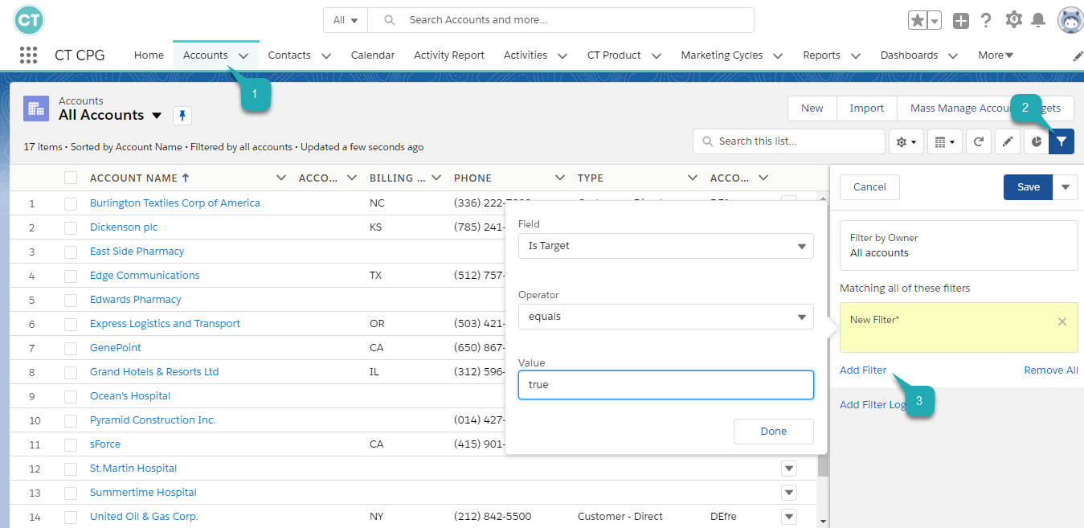Open the Setup gear icon

[1013, 20]
